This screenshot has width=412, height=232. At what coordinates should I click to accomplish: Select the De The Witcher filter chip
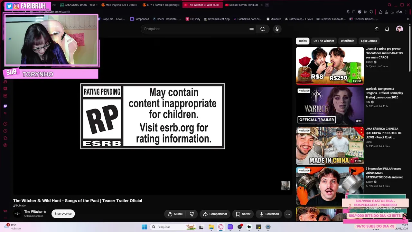tap(324, 41)
